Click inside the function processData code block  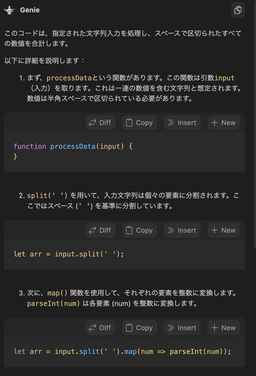coord(124,151)
